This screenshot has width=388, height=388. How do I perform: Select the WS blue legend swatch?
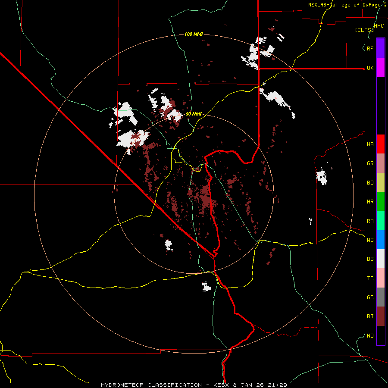click(x=381, y=240)
